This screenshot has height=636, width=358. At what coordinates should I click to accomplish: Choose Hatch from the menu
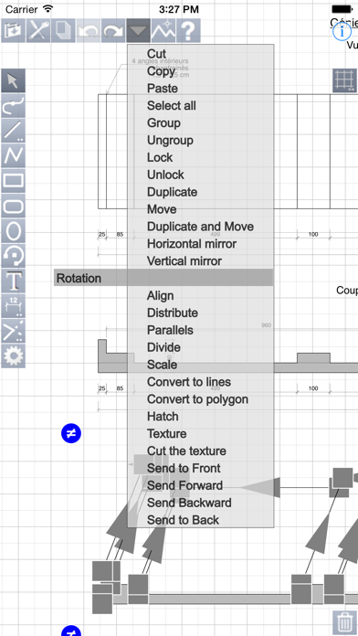(x=163, y=417)
